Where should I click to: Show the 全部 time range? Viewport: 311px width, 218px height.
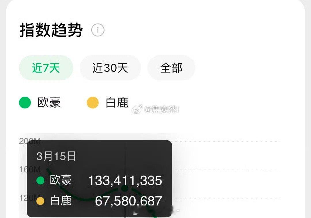171,68
